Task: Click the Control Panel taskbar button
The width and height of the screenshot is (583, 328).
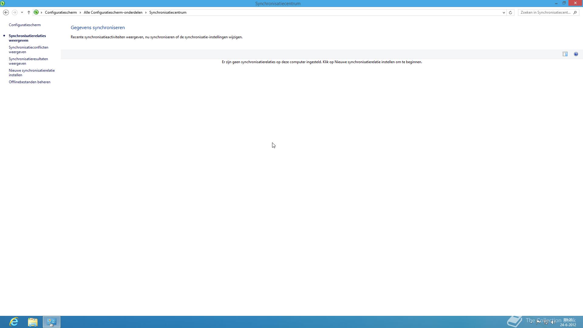Action: [x=52, y=322]
